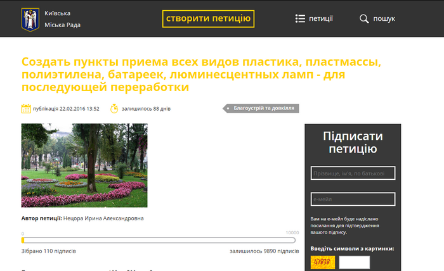Open the park flowerbed petition image
This screenshot has height=271, width=444.
coord(84,165)
